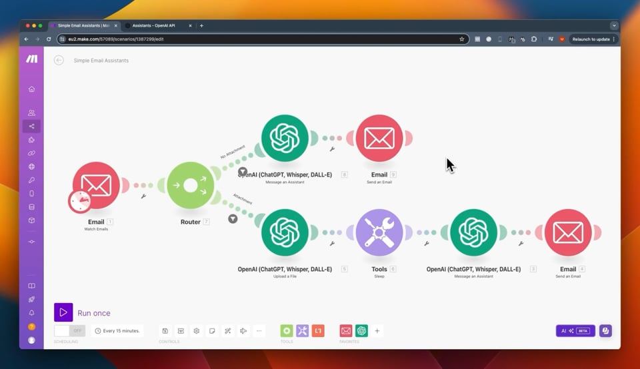640x369 pixels.
Task: Click wrench between Tools and Message an Assistant
Action: (x=427, y=244)
